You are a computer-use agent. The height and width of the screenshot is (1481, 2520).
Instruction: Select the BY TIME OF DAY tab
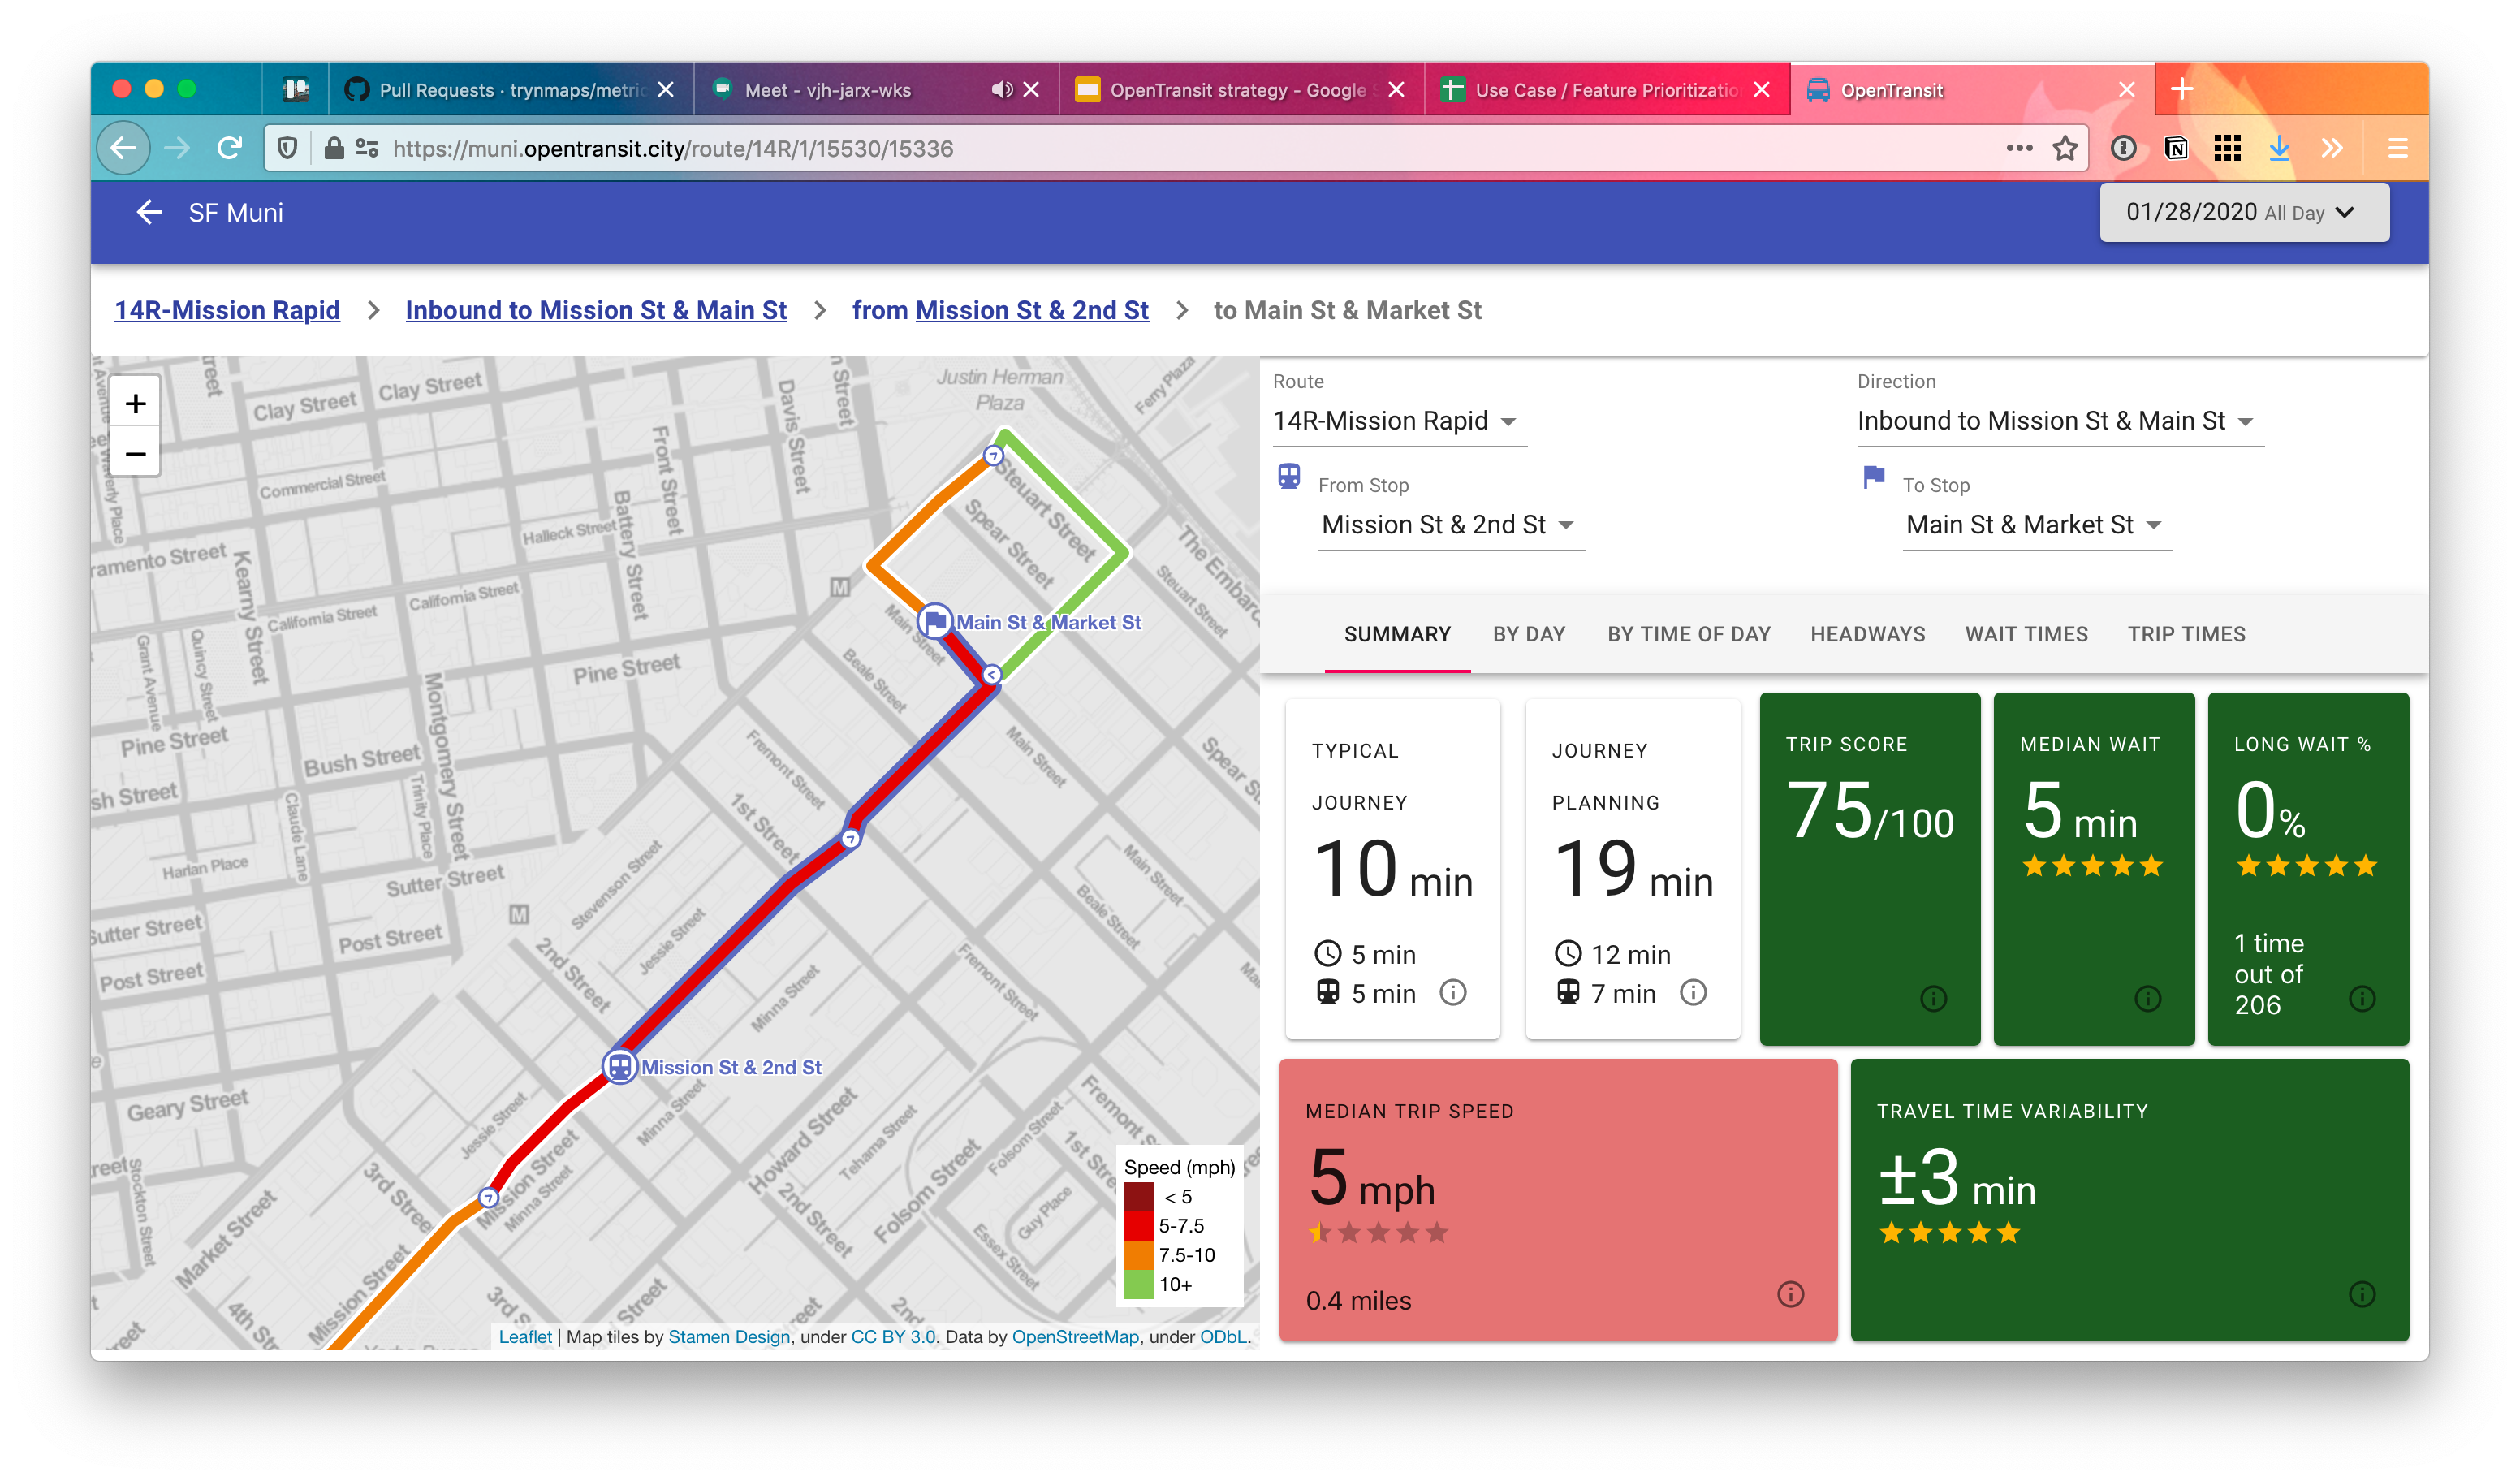pyautogui.click(x=1688, y=634)
